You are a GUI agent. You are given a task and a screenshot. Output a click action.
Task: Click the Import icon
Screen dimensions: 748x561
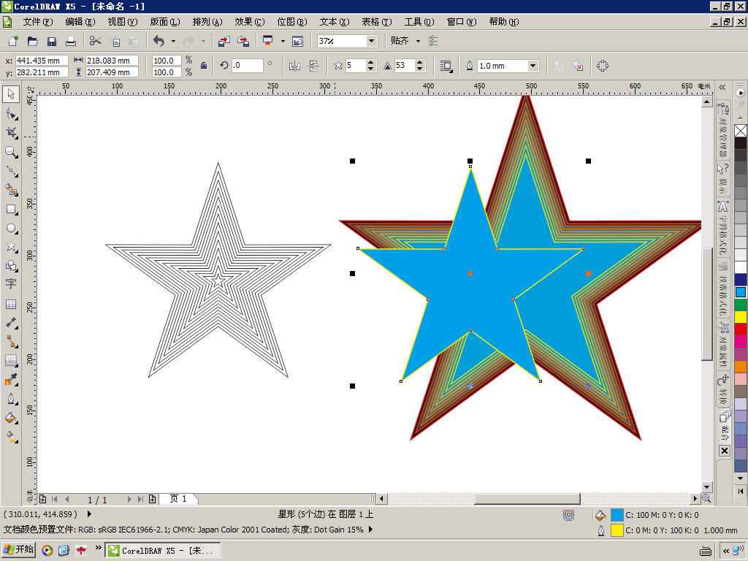tap(224, 41)
